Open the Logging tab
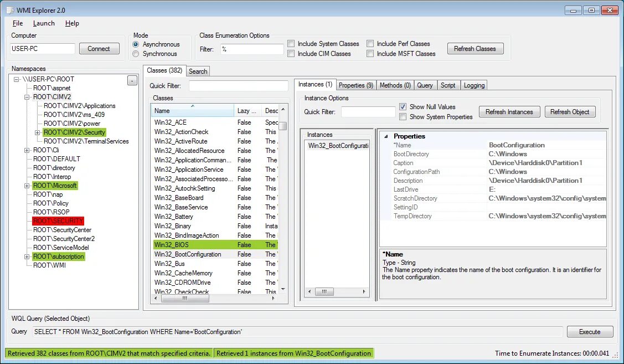The height and width of the screenshot is (364, 624). [x=474, y=85]
